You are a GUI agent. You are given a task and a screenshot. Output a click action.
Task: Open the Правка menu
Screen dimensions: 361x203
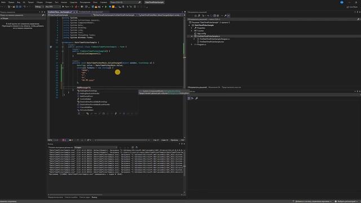coord(11,2)
